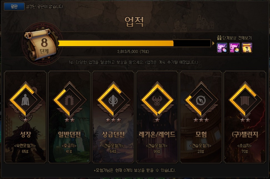Click the 성장 human silhouette emblem
The width and height of the screenshot is (270, 179).
(x=26, y=100)
